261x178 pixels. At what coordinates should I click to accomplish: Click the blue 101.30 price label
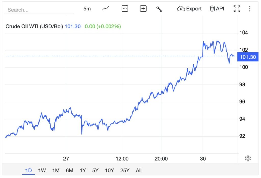tap(247, 57)
